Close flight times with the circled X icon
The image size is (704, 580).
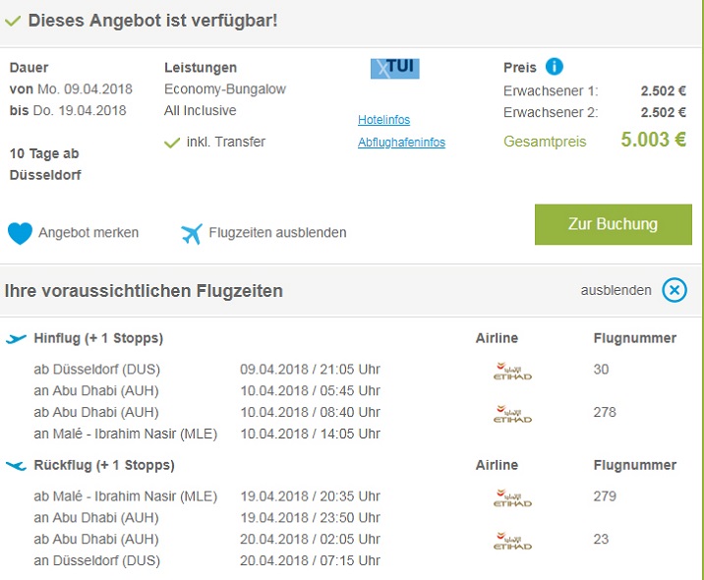[675, 290]
